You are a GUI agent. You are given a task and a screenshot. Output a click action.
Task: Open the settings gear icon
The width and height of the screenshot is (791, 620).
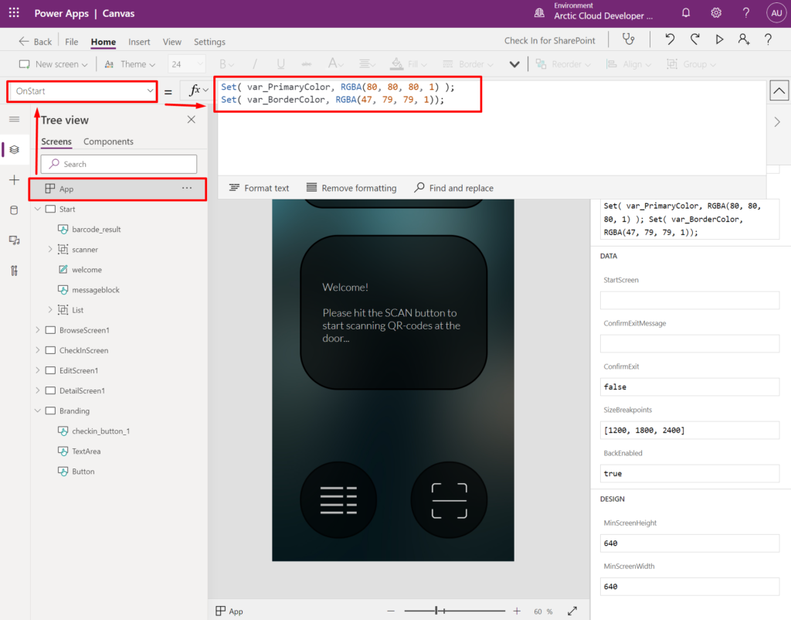[716, 13]
